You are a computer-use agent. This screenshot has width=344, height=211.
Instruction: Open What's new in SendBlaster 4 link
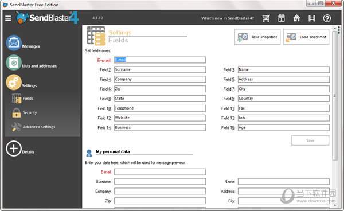[x=228, y=18]
